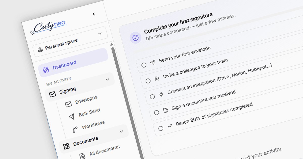303x159 pixels.
Task: Click the Dashboard grid icon
Action: click(46, 70)
